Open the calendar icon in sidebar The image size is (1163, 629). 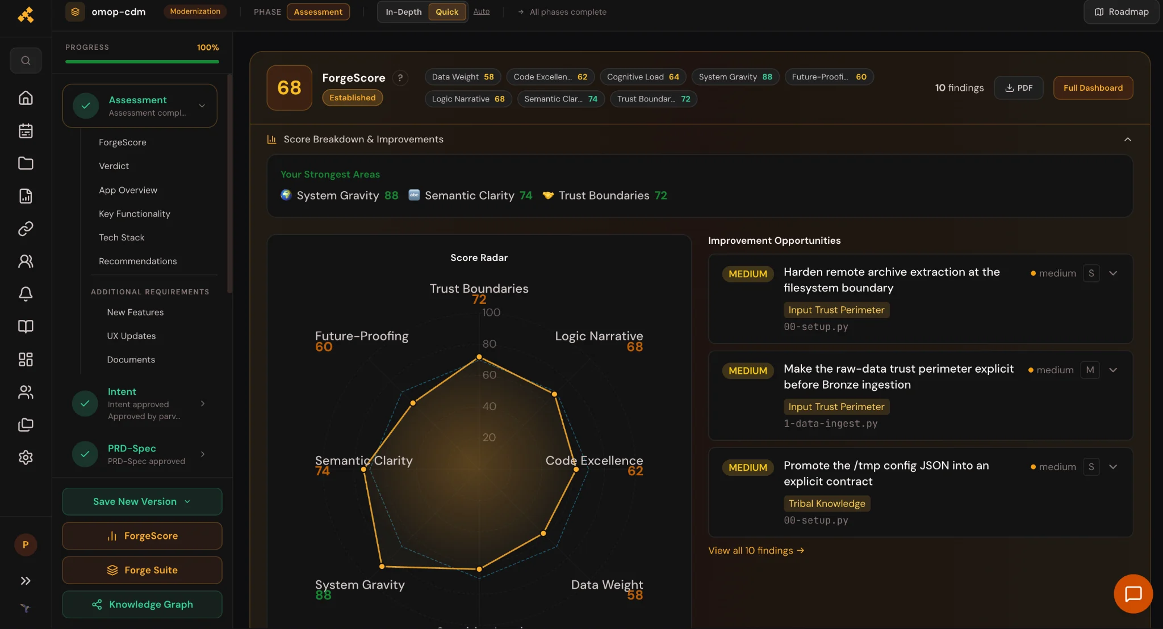tap(26, 131)
